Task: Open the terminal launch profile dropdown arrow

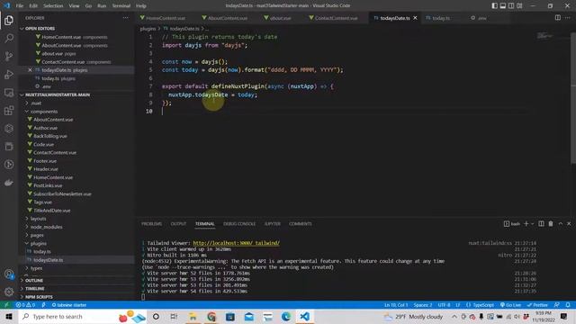Action: point(532,224)
